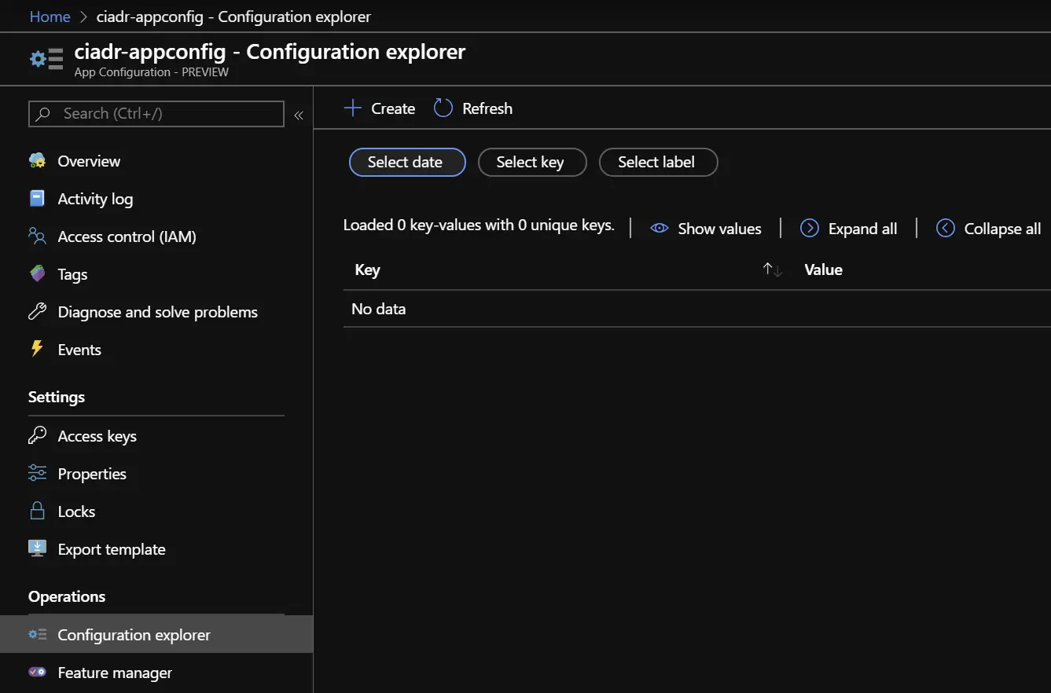1051x693 pixels.
Task: Click the Tags icon in sidebar
Action: tap(37, 274)
